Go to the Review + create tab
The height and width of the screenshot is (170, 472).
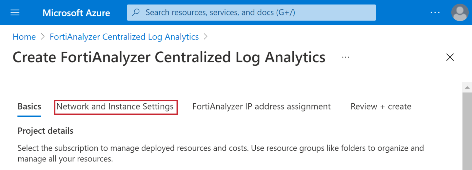381,107
